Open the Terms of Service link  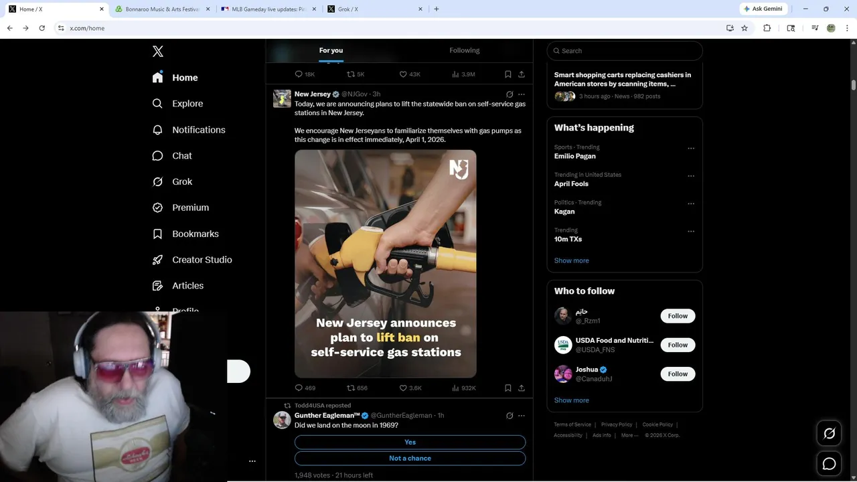pos(572,424)
